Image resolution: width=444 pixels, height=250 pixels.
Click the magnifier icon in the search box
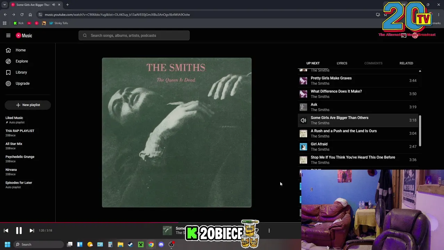click(85, 35)
